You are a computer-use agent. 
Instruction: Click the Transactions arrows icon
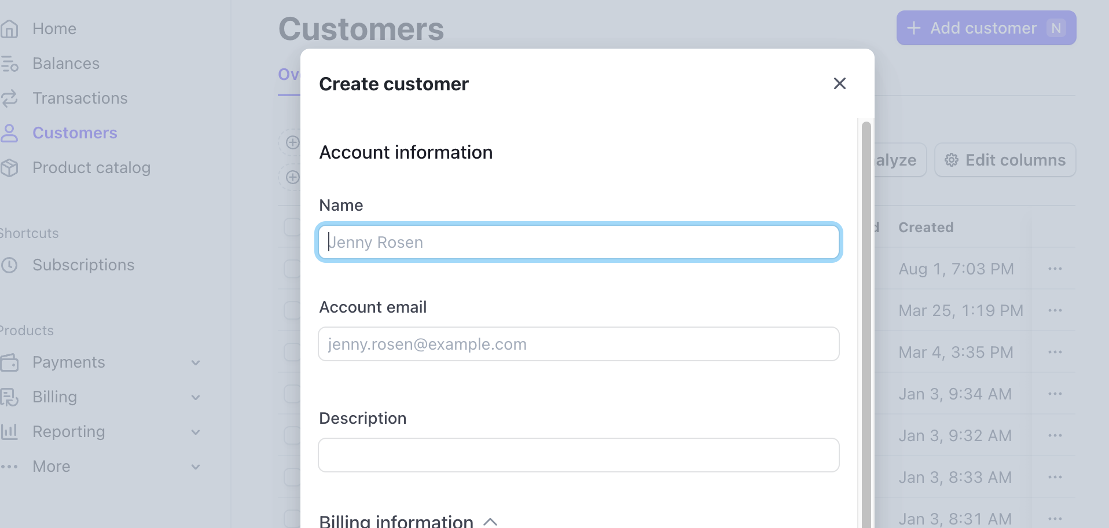pyautogui.click(x=9, y=98)
